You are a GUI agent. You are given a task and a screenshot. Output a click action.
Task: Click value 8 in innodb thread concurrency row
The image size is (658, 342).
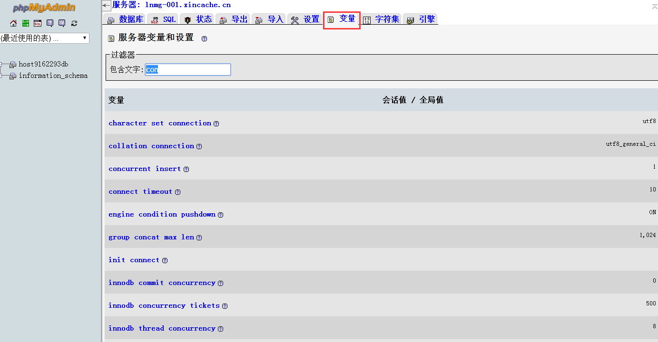tap(655, 326)
